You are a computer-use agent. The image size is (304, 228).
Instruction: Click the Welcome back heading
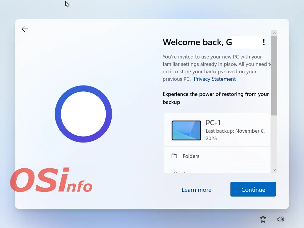214,42
